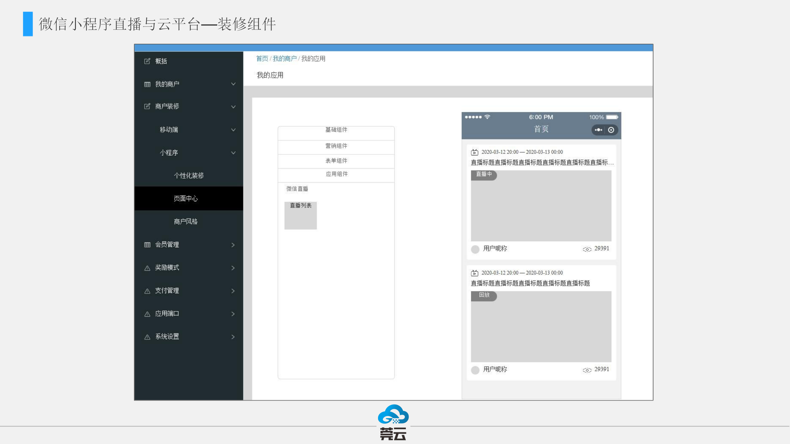Open 移动端 submenu label
Screen dimensions: 790x444
point(169,129)
